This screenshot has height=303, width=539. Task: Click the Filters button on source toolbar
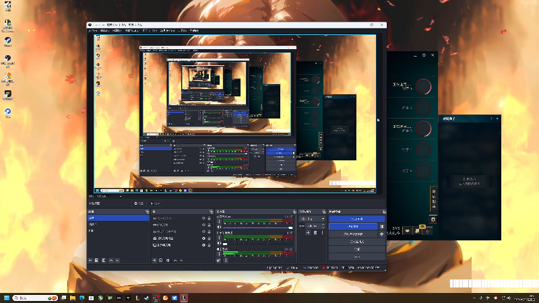click(156, 203)
